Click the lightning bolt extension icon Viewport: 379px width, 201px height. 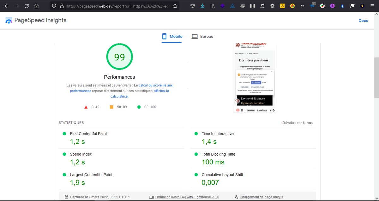[362, 6]
